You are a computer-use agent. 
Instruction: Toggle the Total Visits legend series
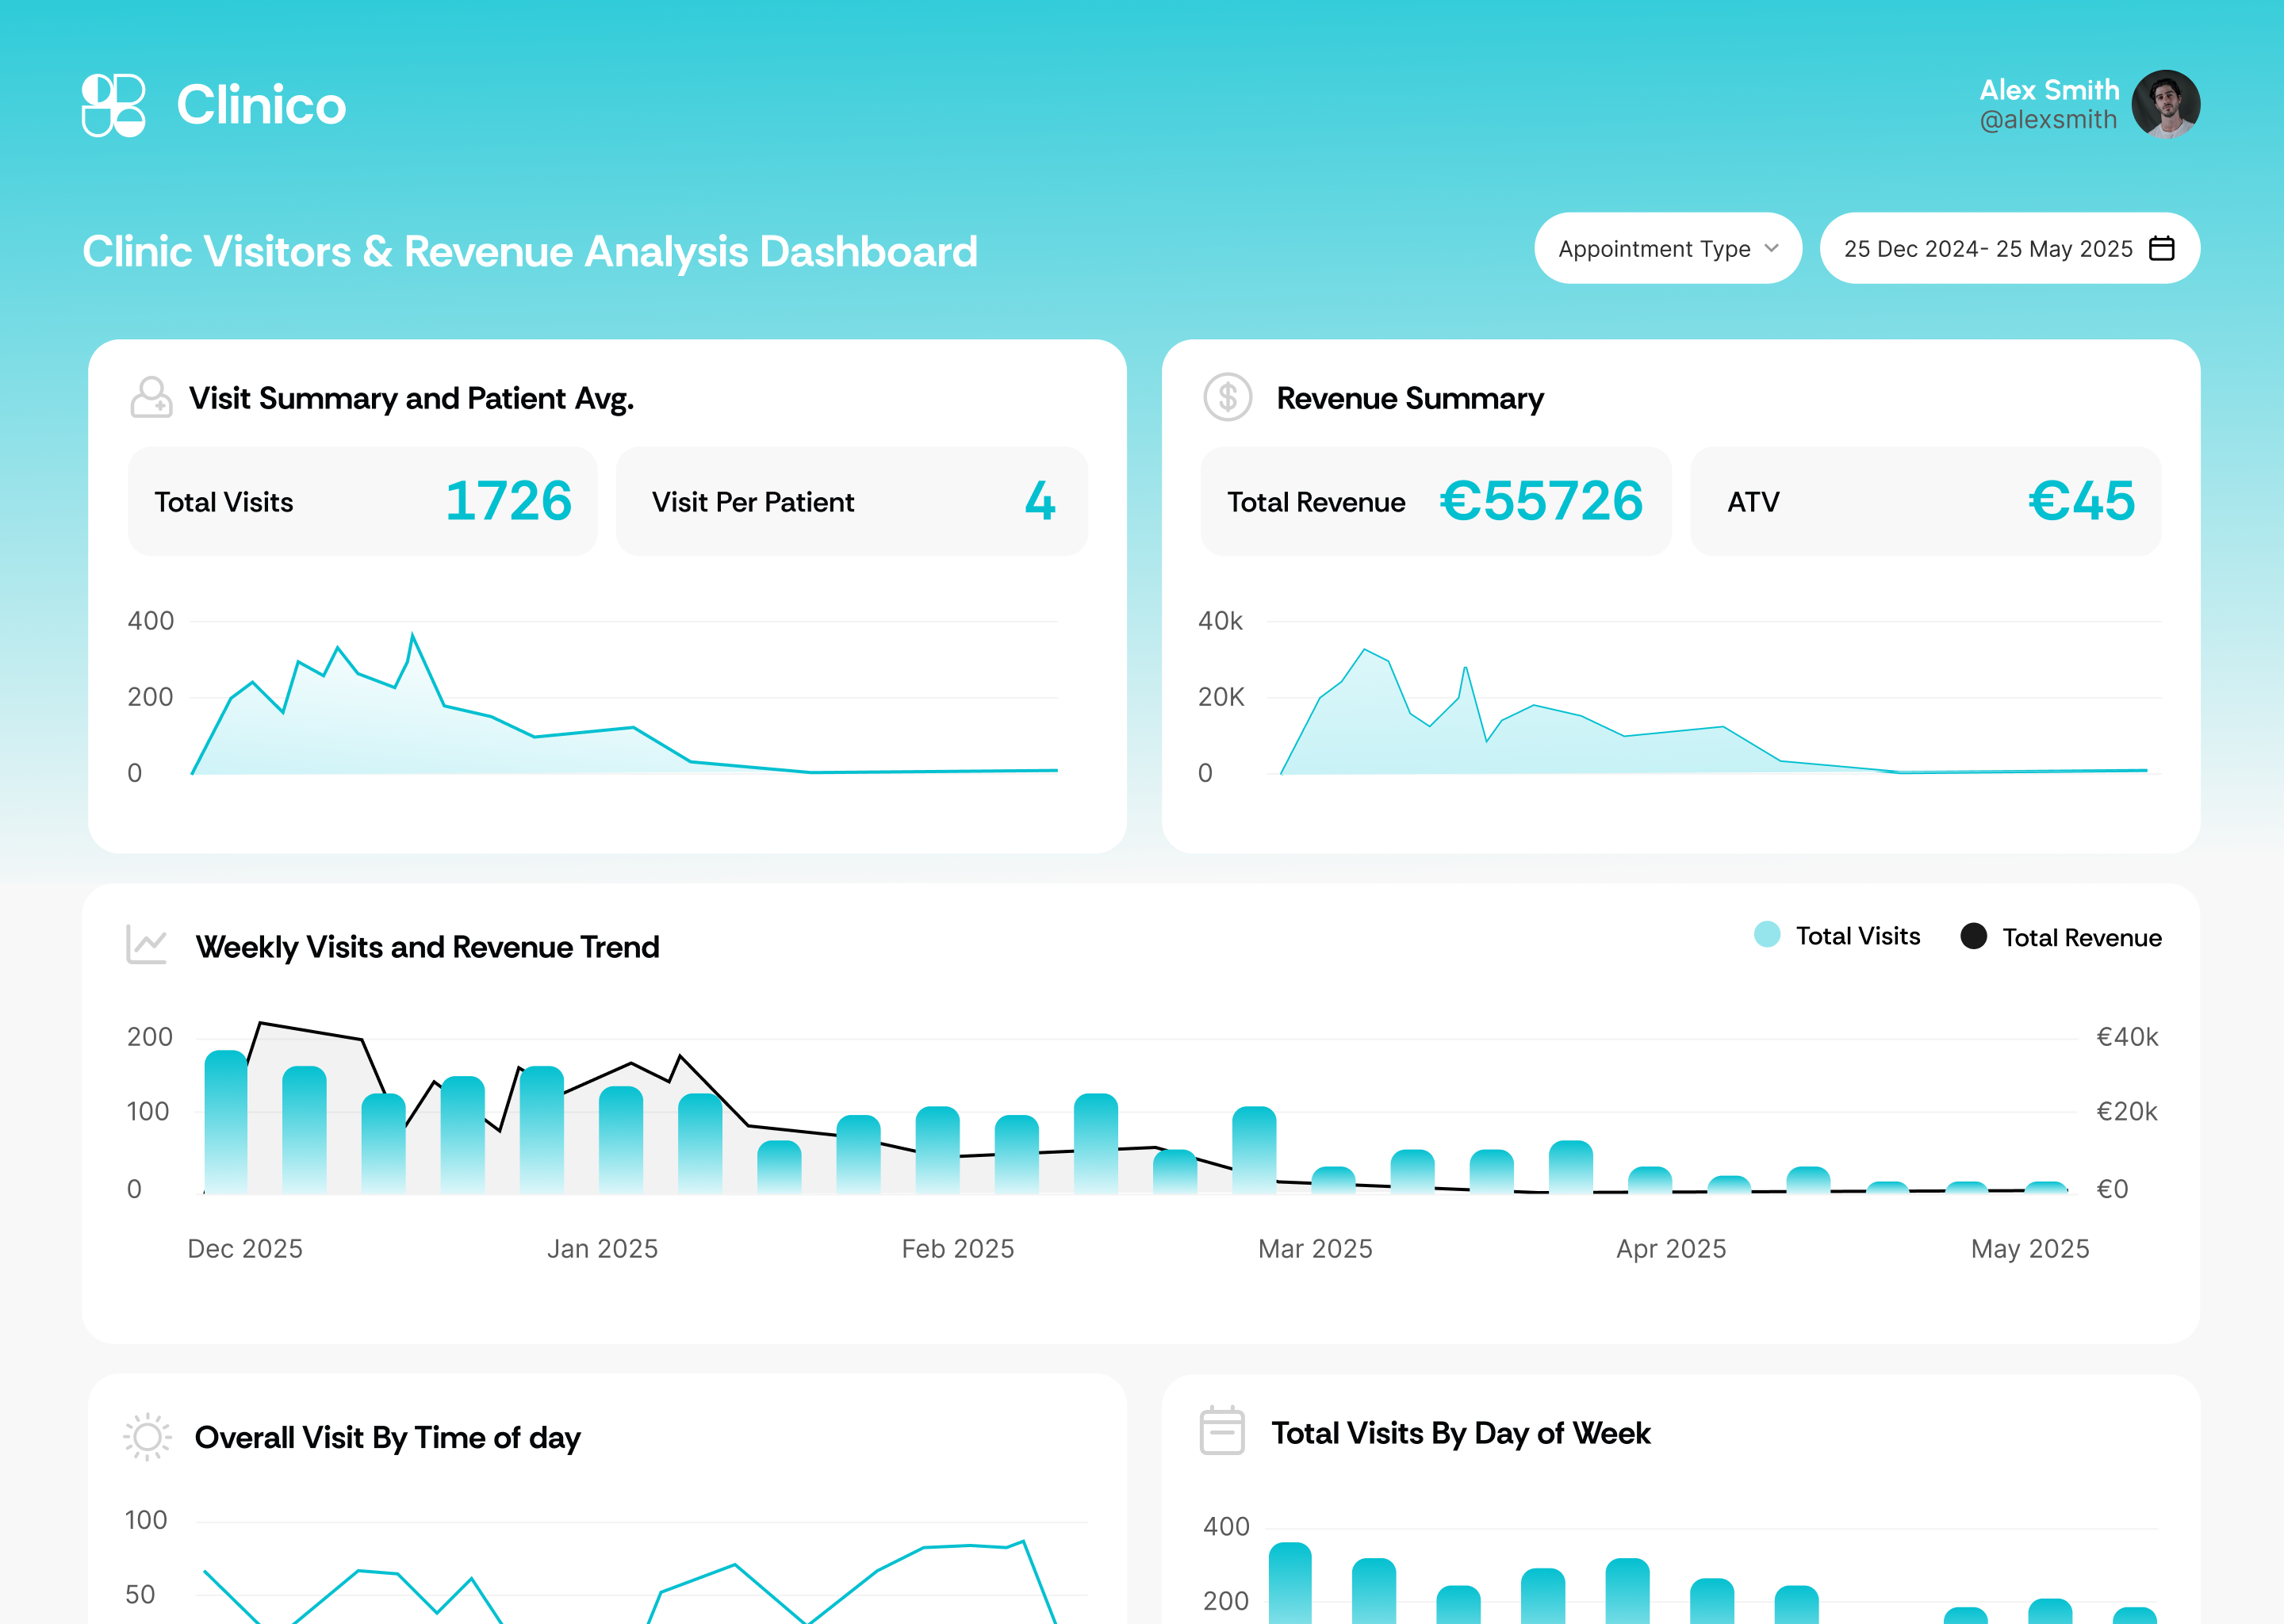(x=1857, y=936)
